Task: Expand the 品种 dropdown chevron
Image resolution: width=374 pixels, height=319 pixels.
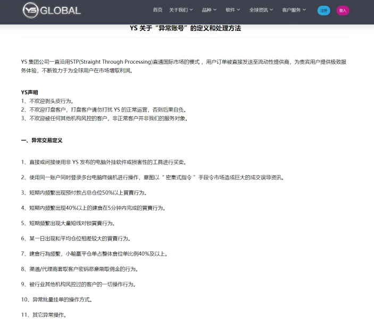Action: (x=215, y=10)
